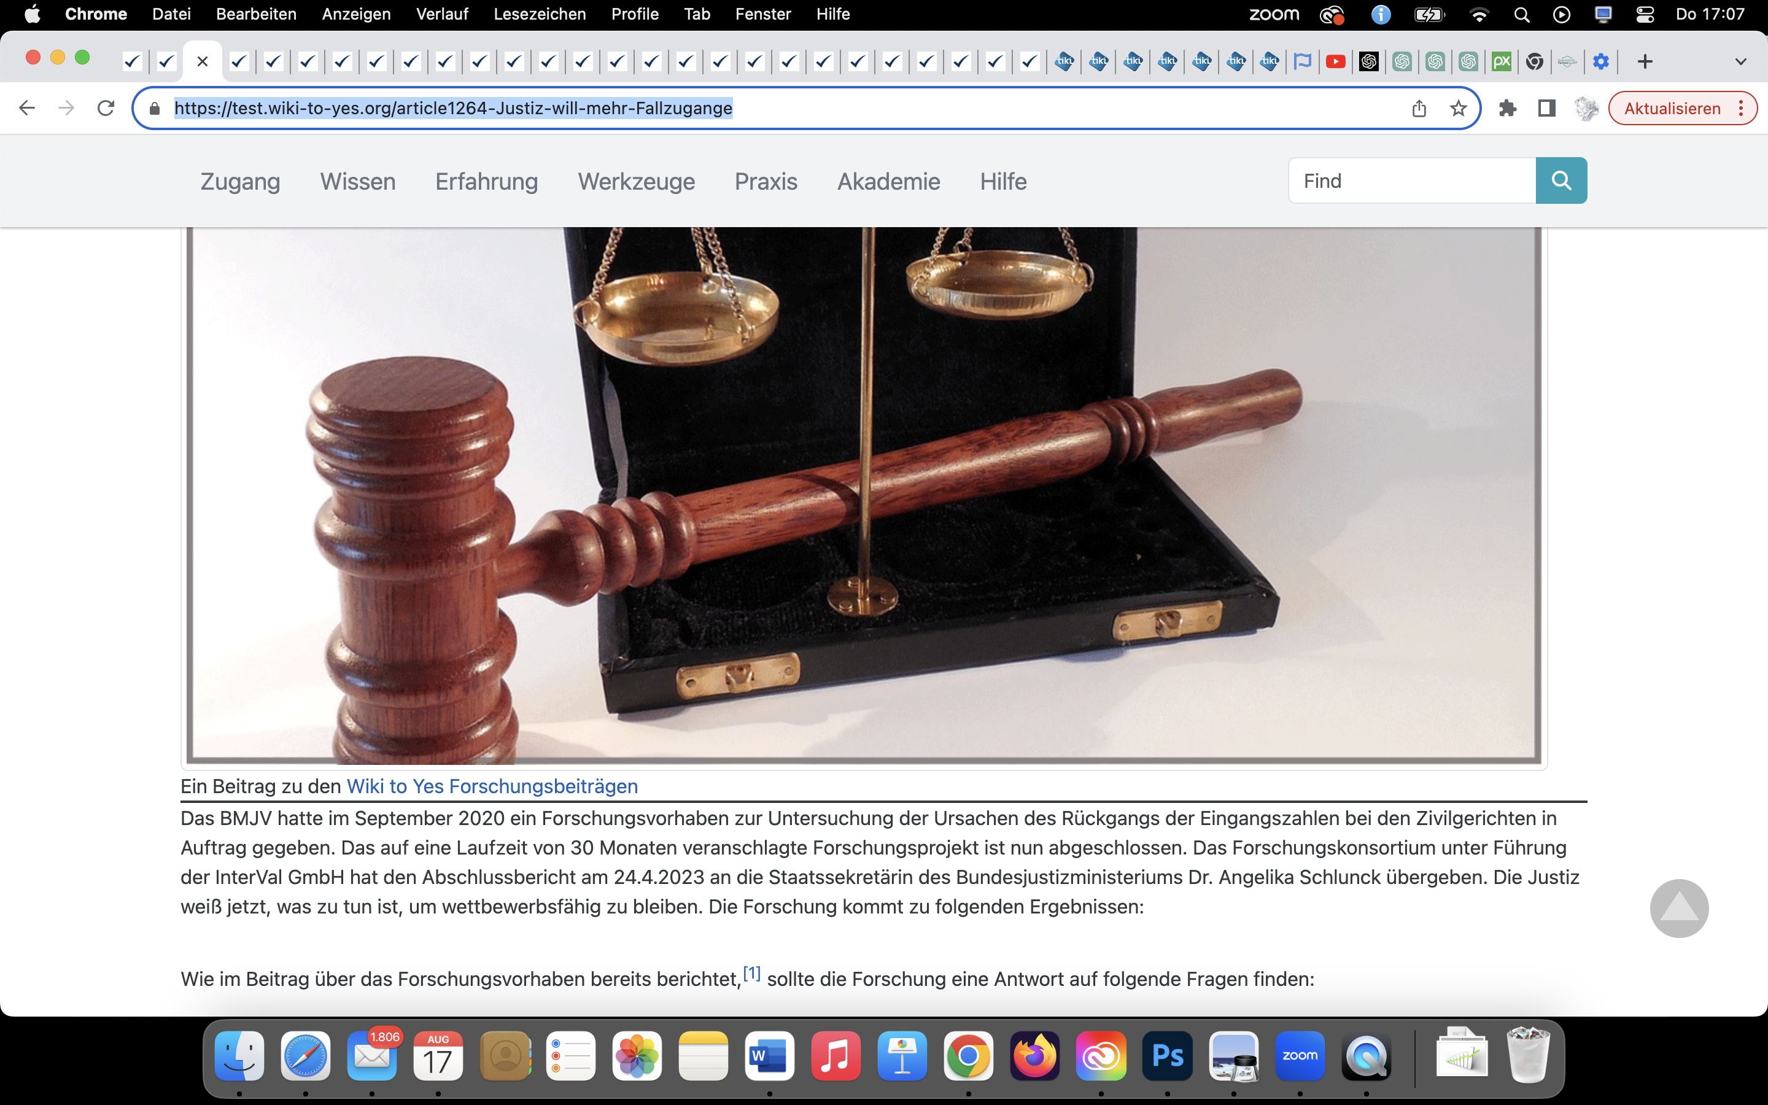Follow the Wiki to Yes Forschungsbeiträgen link

[x=492, y=786]
